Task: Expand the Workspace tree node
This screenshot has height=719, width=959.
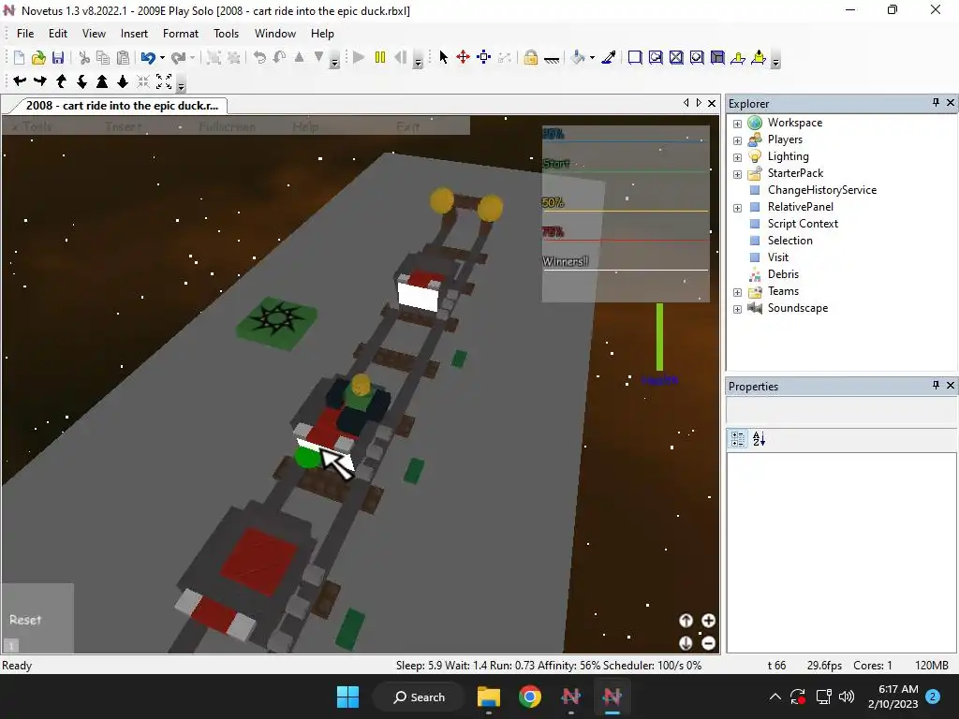Action: point(738,124)
